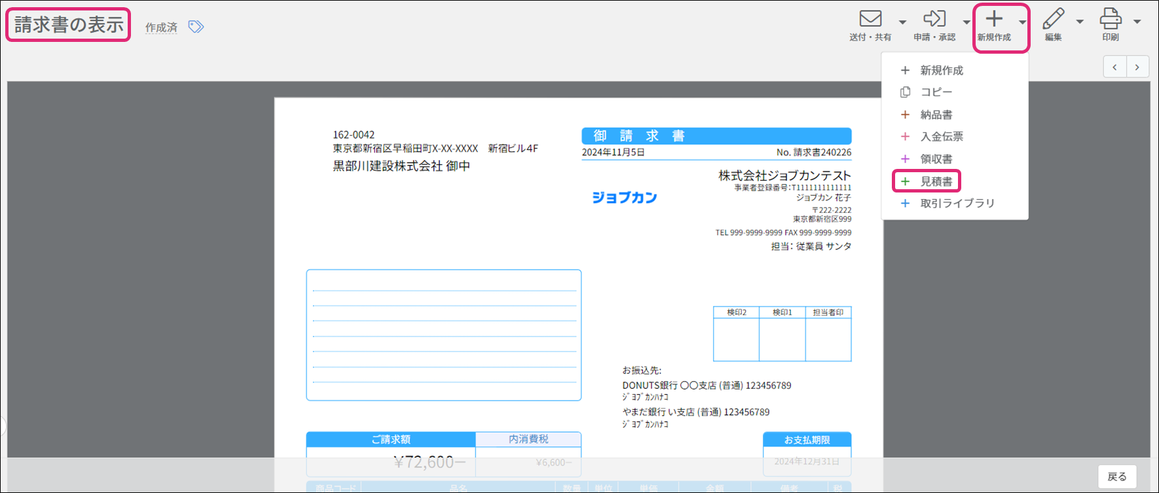Select 見積書 from the dropdown menu
Viewport: 1159px width, 493px height.
(936, 181)
